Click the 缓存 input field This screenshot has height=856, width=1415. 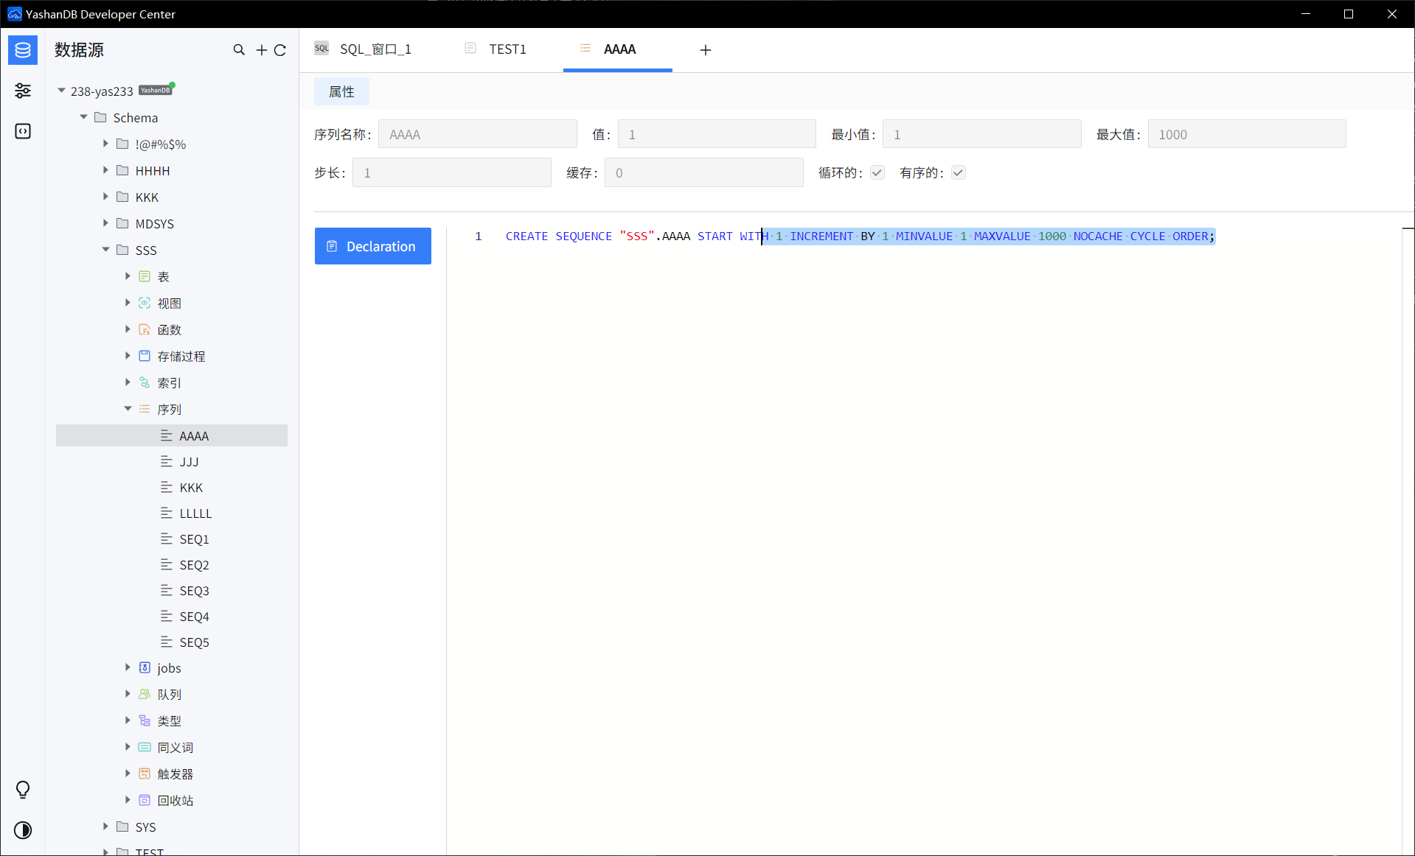pyautogui.click(x=704, y=172)
